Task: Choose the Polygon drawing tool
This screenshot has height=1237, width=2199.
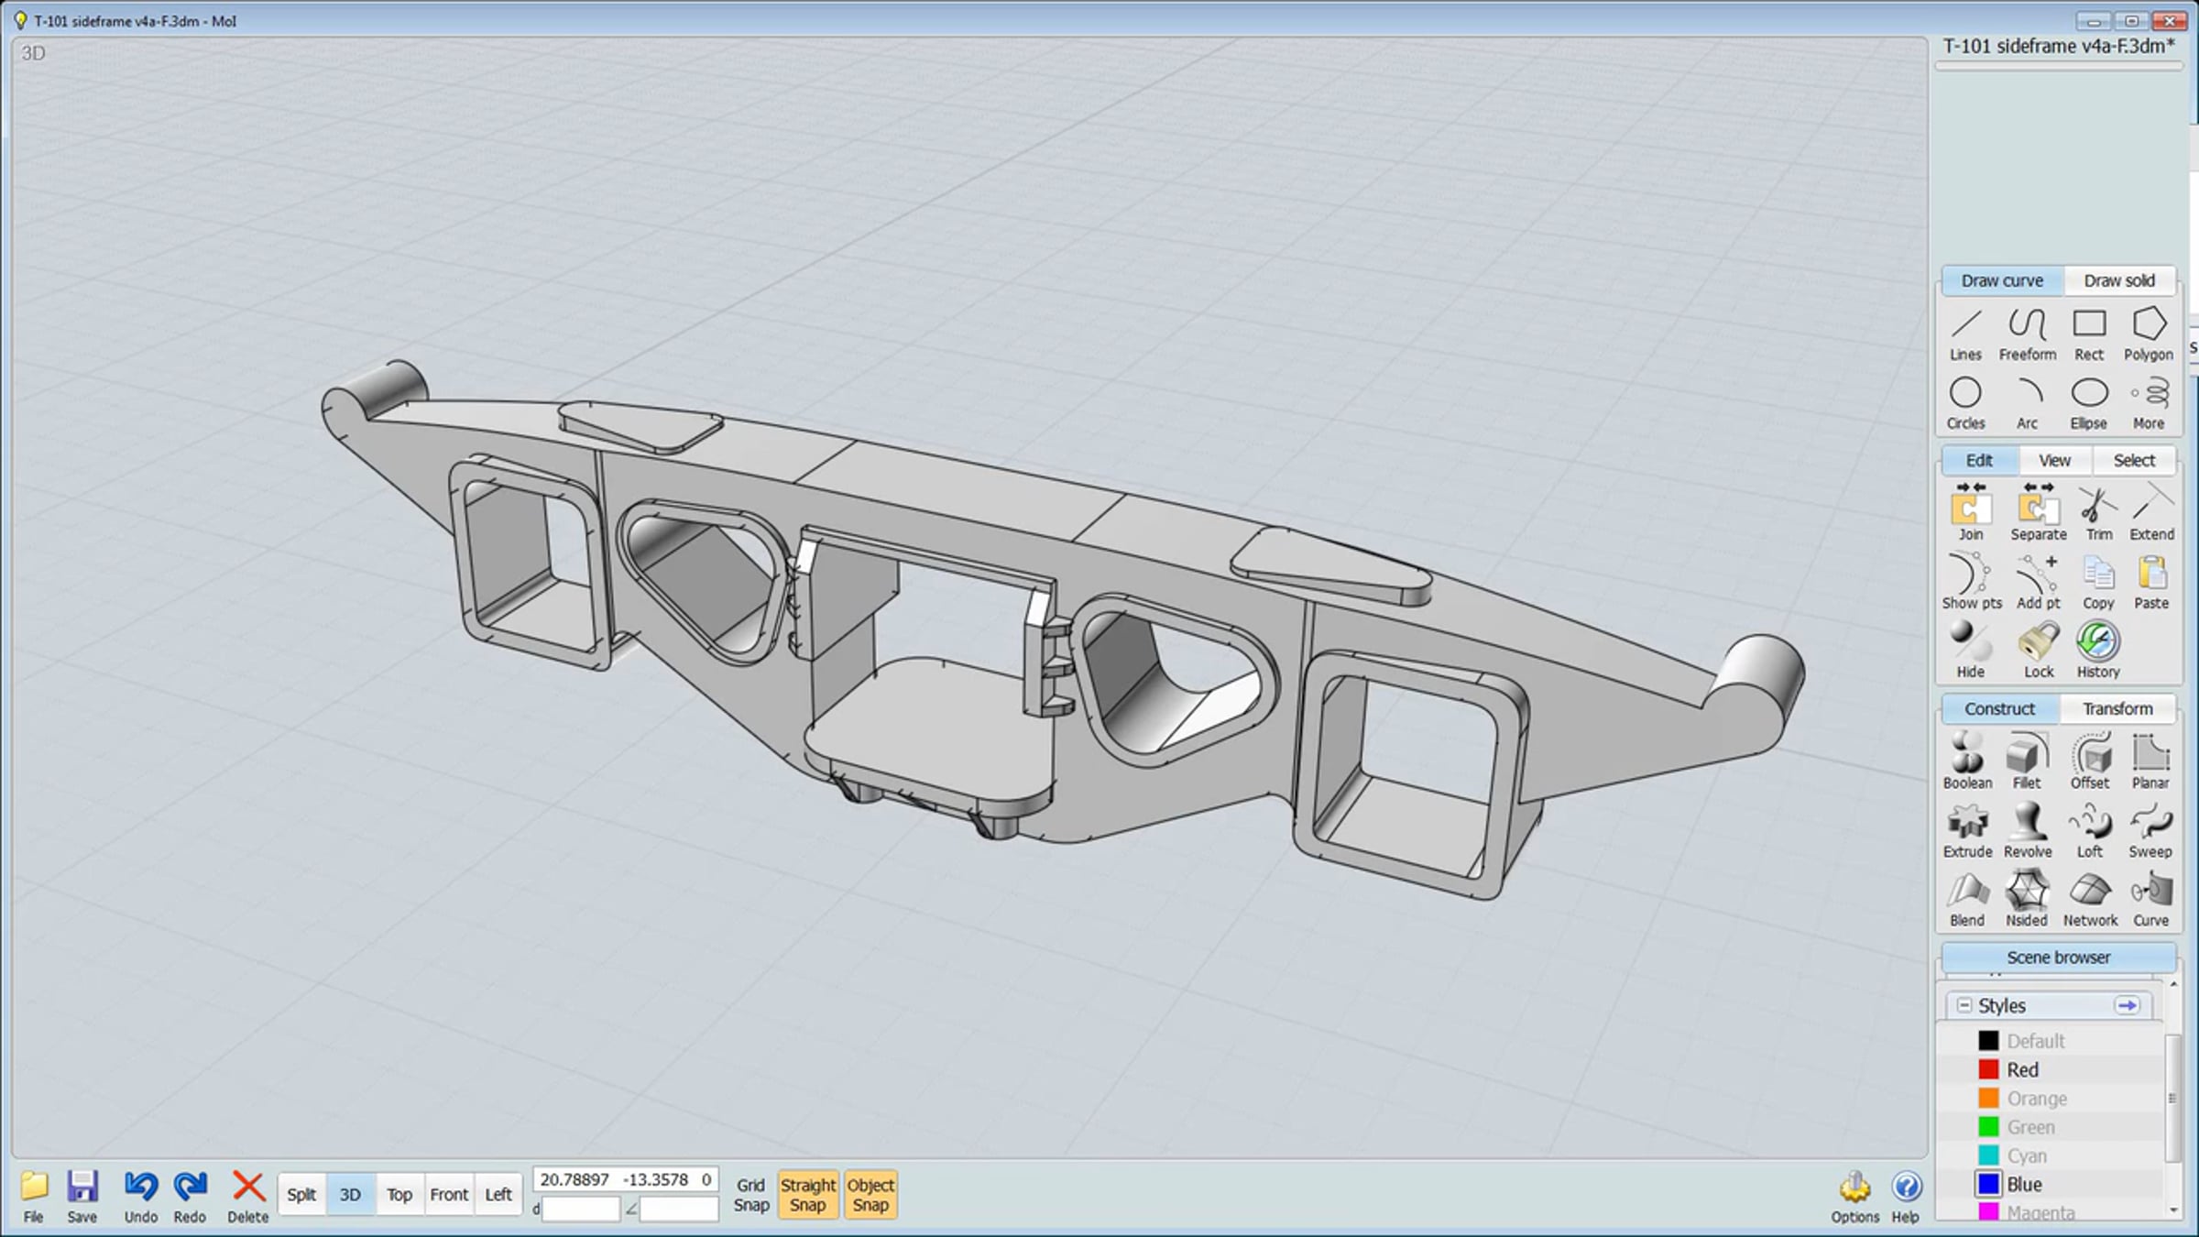Action: tap(2148, 334)
